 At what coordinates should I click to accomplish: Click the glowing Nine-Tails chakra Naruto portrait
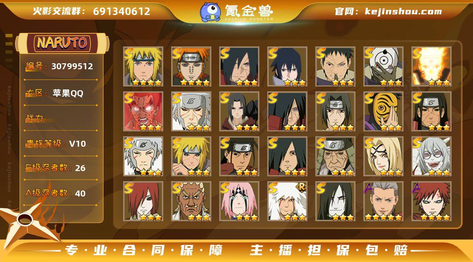click(432, 67)
